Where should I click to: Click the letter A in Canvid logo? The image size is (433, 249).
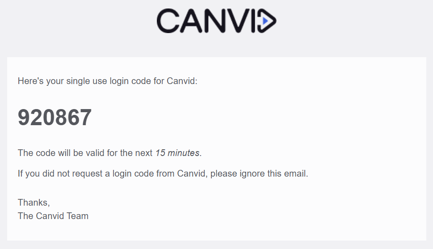tap(191, 21)
